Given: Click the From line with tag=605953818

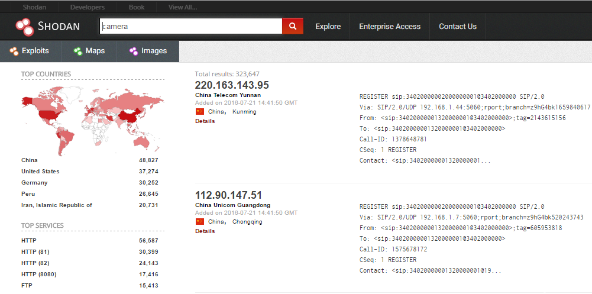Looking at the screenshot, I should point(461,228).
